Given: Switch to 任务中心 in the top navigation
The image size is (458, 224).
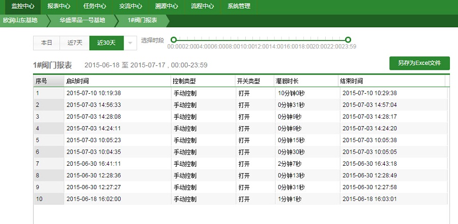Looking at the screenshot, I should [x=95, y=6].
